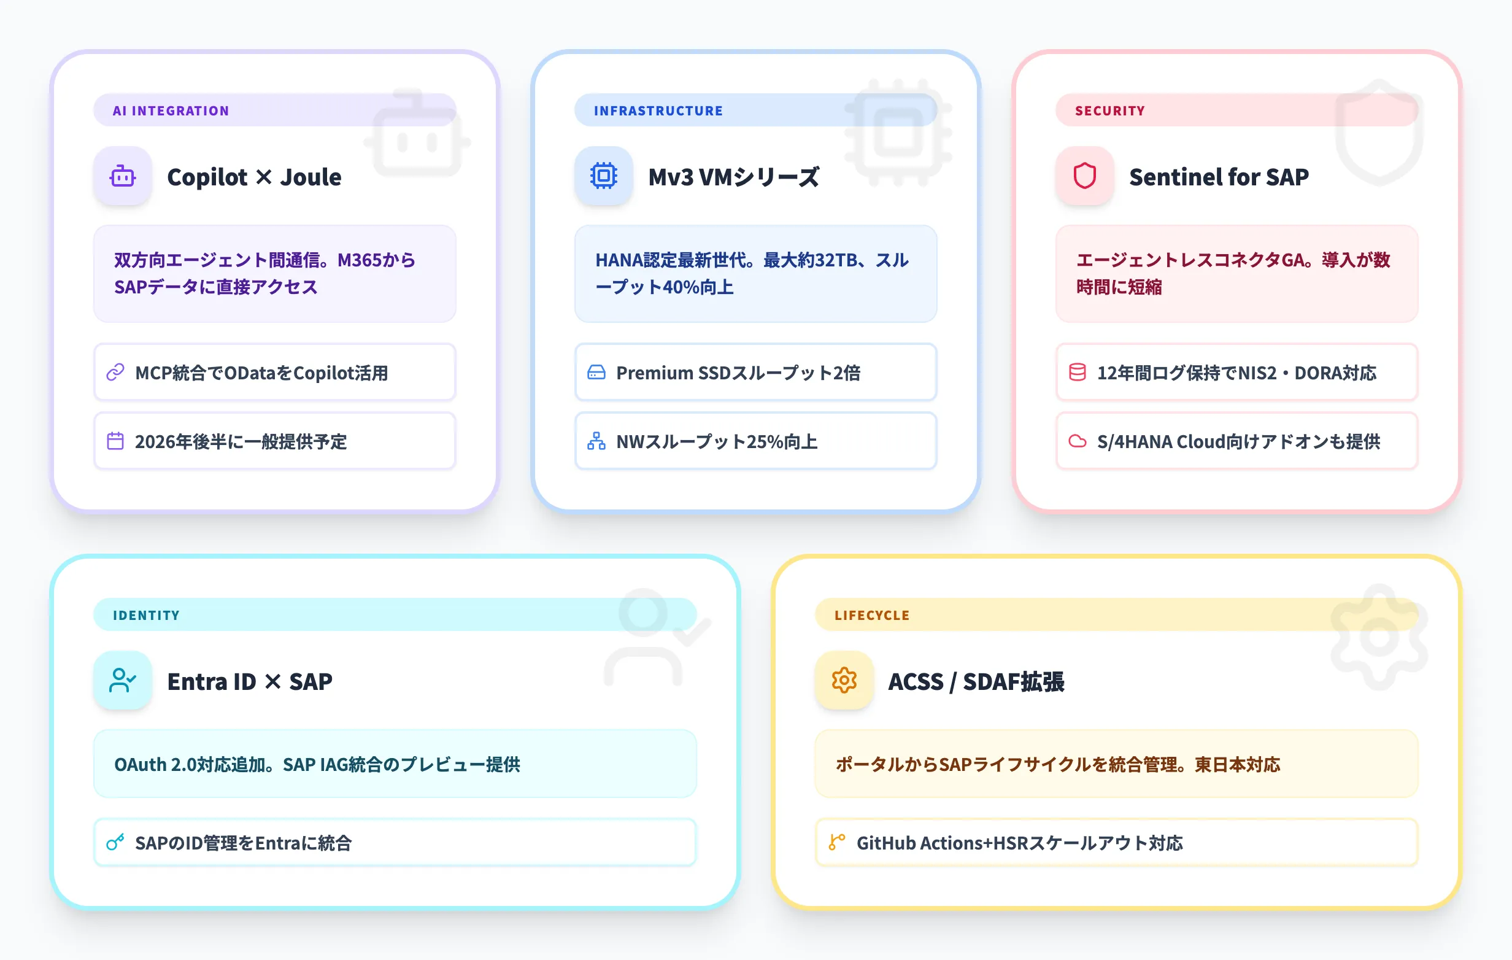The image size is (1512, 960).
Task: Click the person icon beside Entra ID × SAP
Action: point(122,681)
